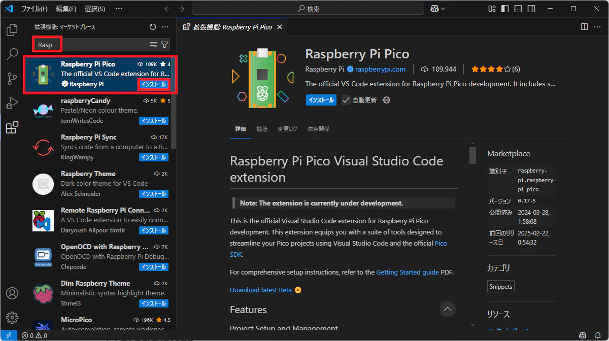
Task: Open the Selection menu
Action: pos(95,9)
